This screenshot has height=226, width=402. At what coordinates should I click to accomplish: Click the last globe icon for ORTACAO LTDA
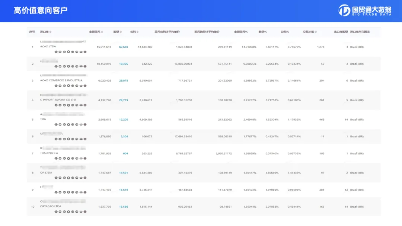85,211
